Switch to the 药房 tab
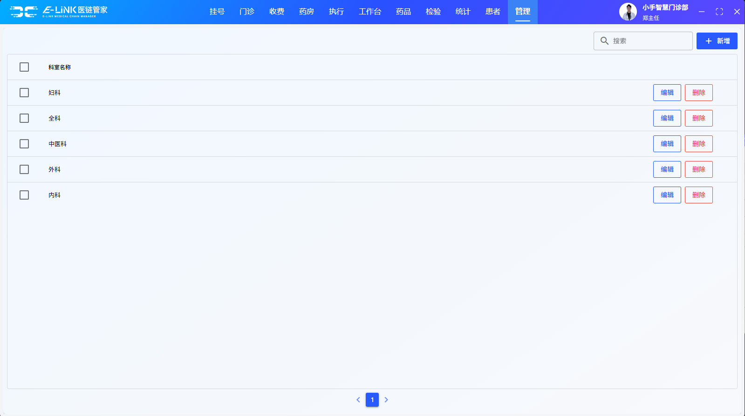 [307, 12]
